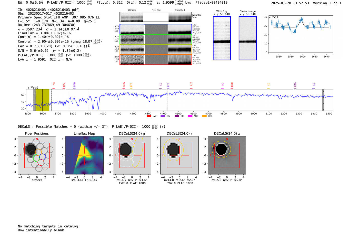The image size is (359, 244).
Task: Click the NV line marker label
Action: (x=54, y=84)
